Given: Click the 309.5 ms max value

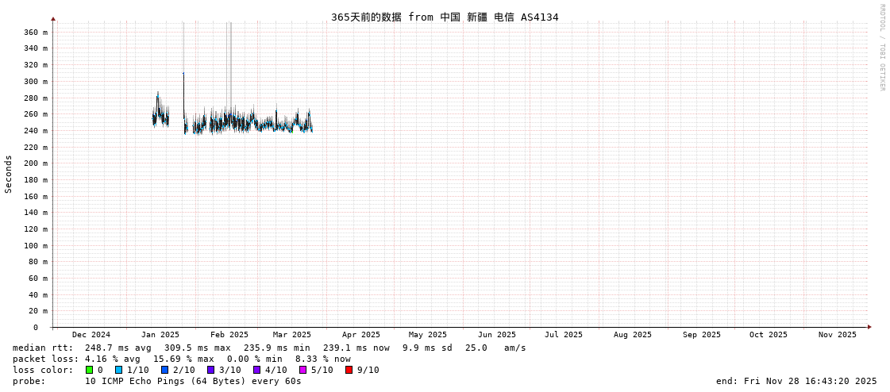Looking at the screenshot, I should point(198,348).
